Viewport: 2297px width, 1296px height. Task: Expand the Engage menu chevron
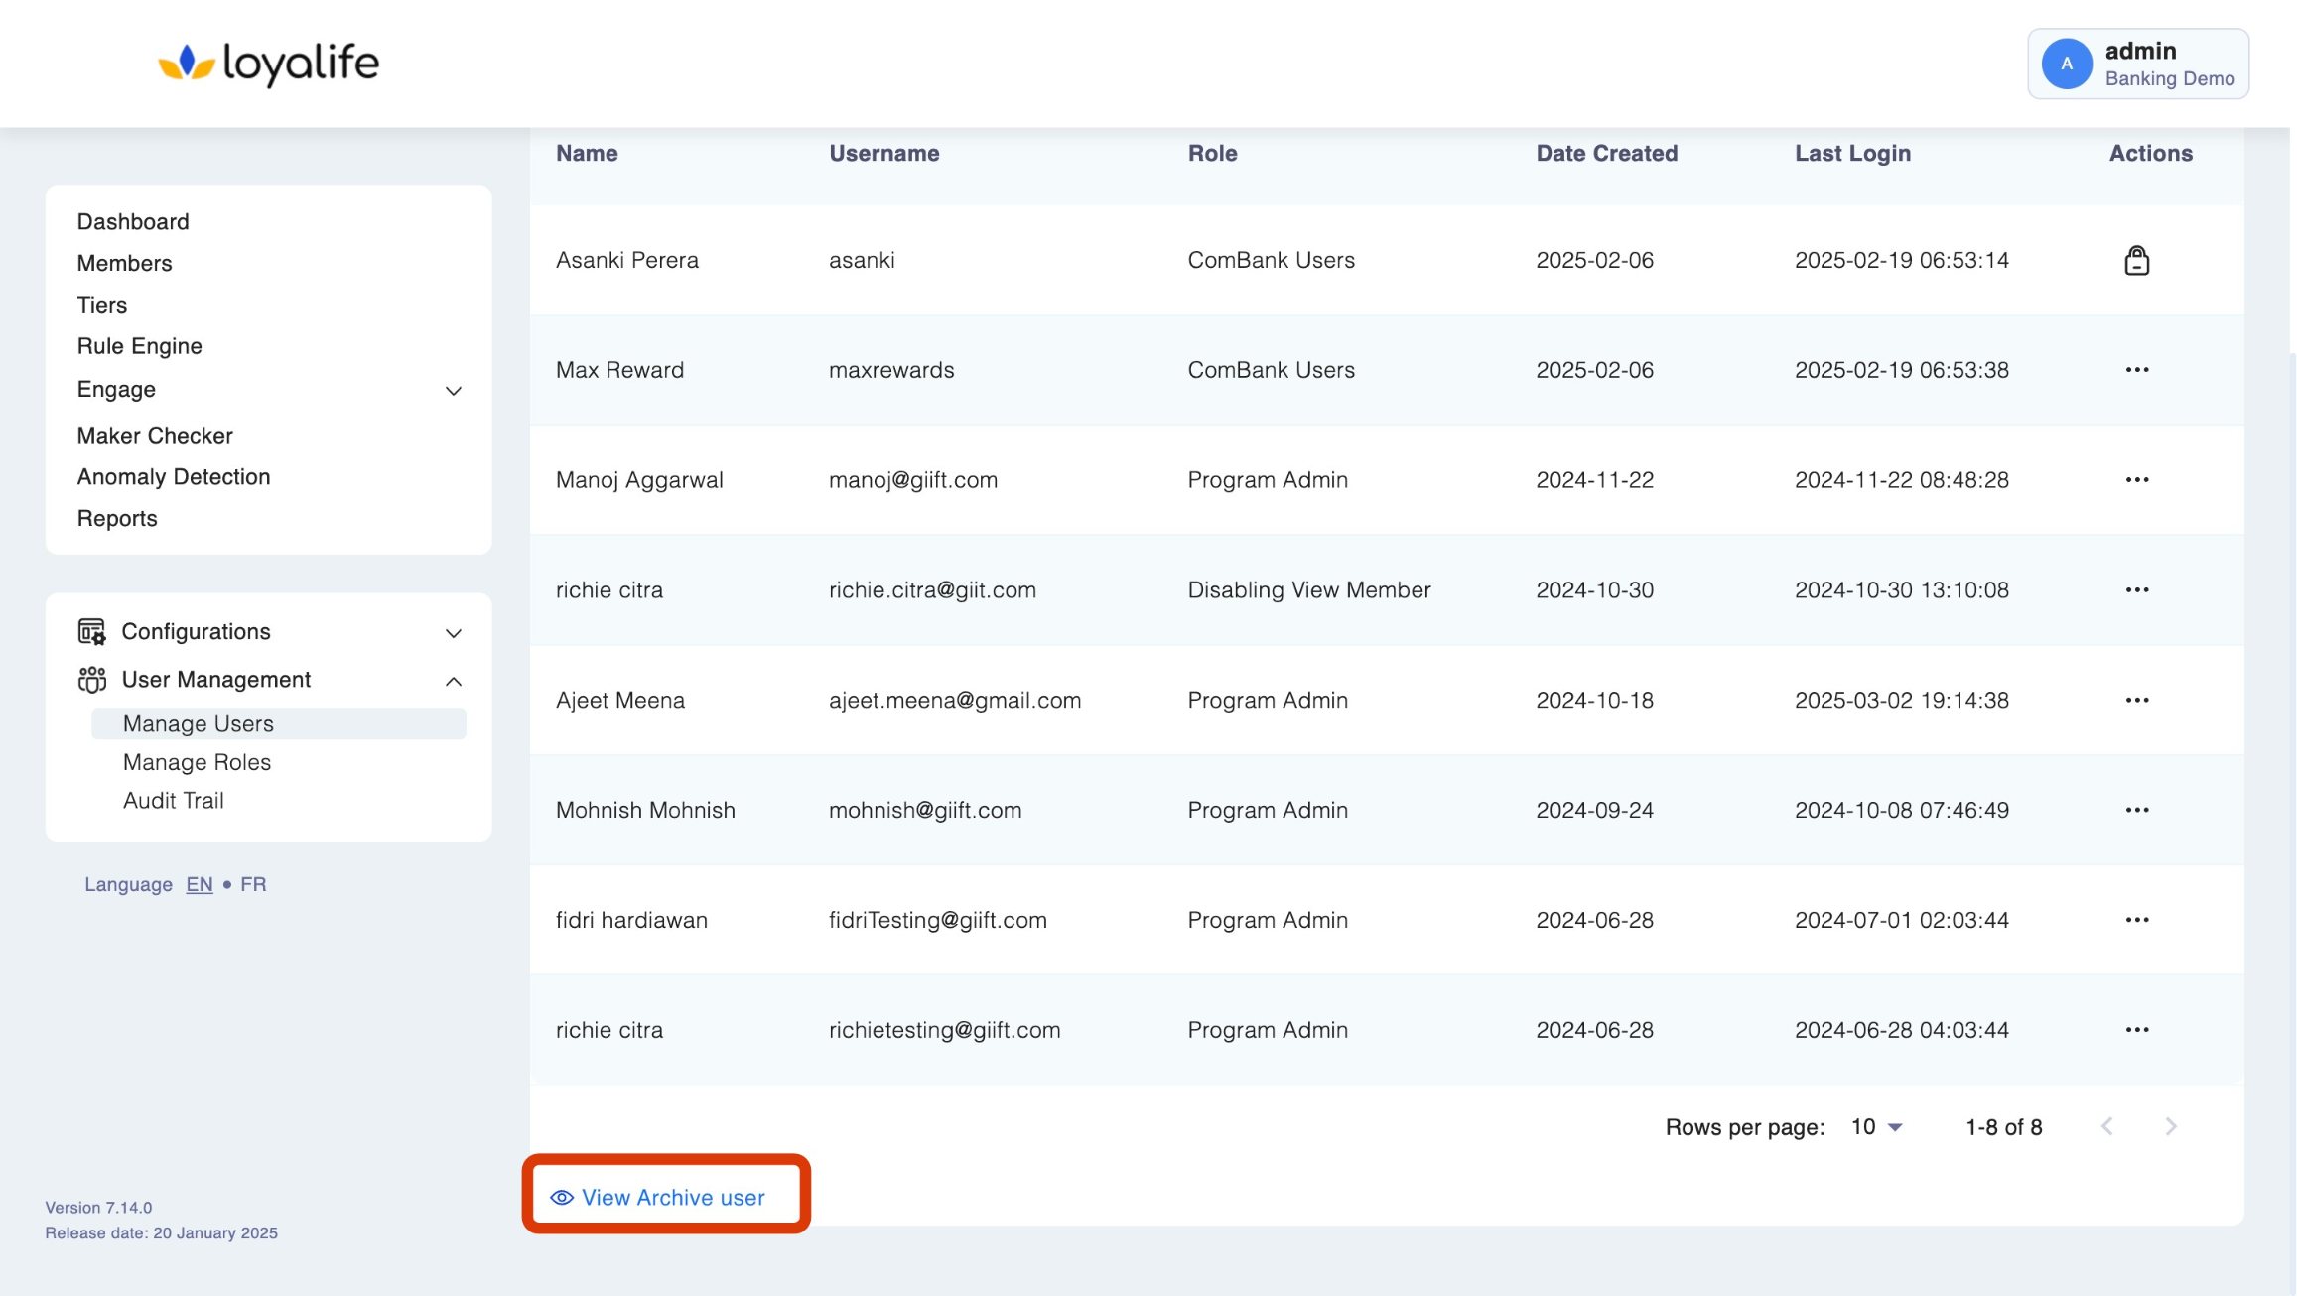tap(454, 391)
